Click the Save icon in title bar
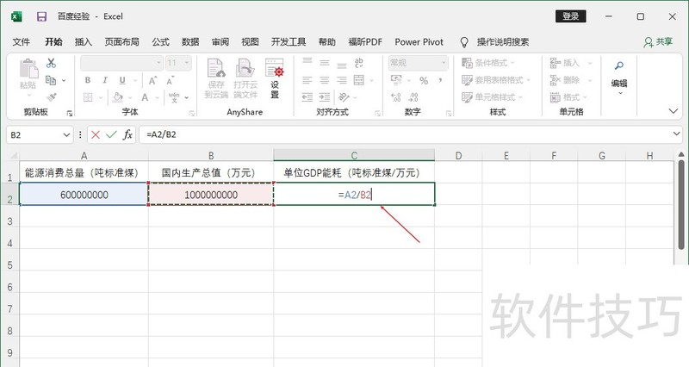689x367 pixels. click(41, 16)
